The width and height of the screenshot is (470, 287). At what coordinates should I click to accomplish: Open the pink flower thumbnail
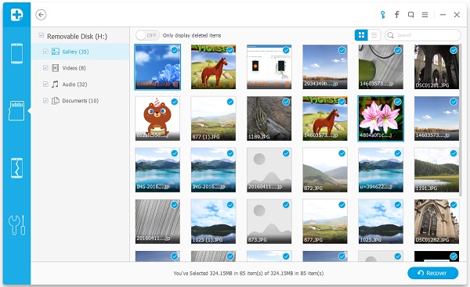[x=381, y=119]
